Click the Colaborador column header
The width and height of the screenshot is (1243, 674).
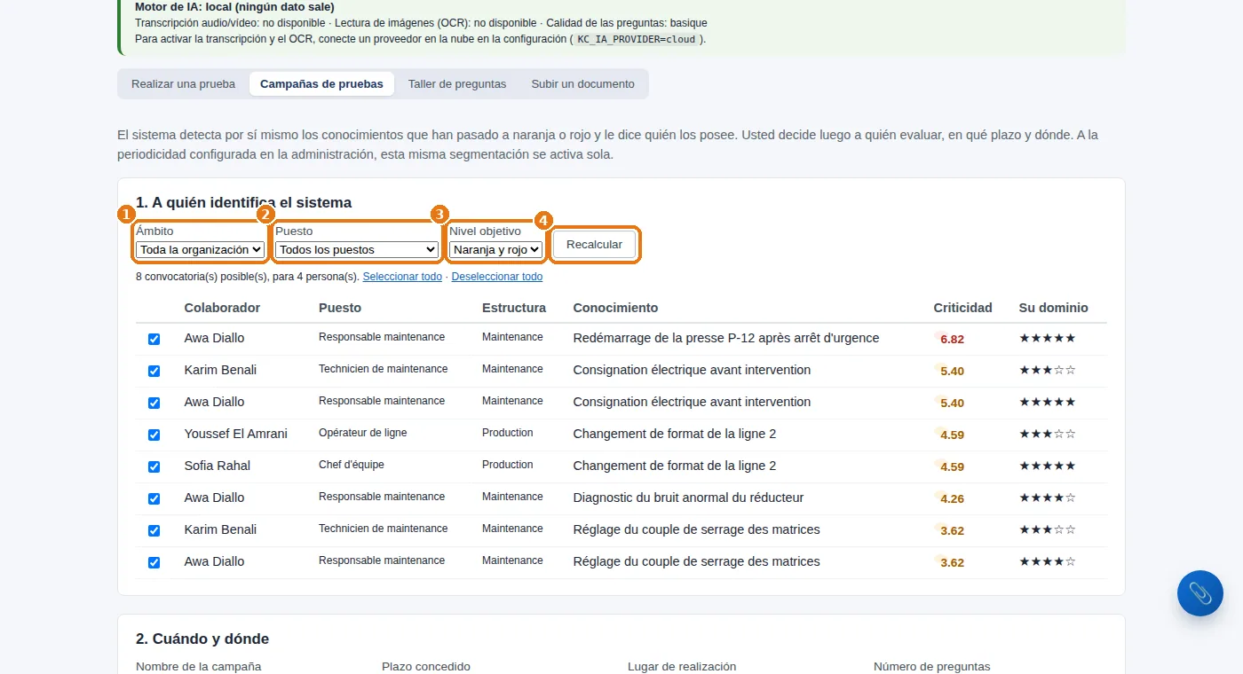222,308
